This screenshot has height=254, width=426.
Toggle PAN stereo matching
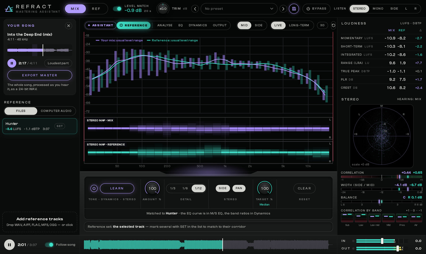click(x=239, y=188)
